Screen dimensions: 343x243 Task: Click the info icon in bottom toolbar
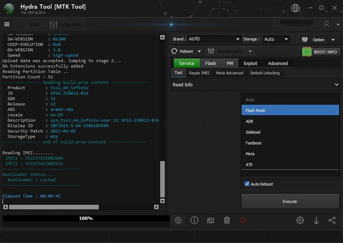click(x=194, y=220)
